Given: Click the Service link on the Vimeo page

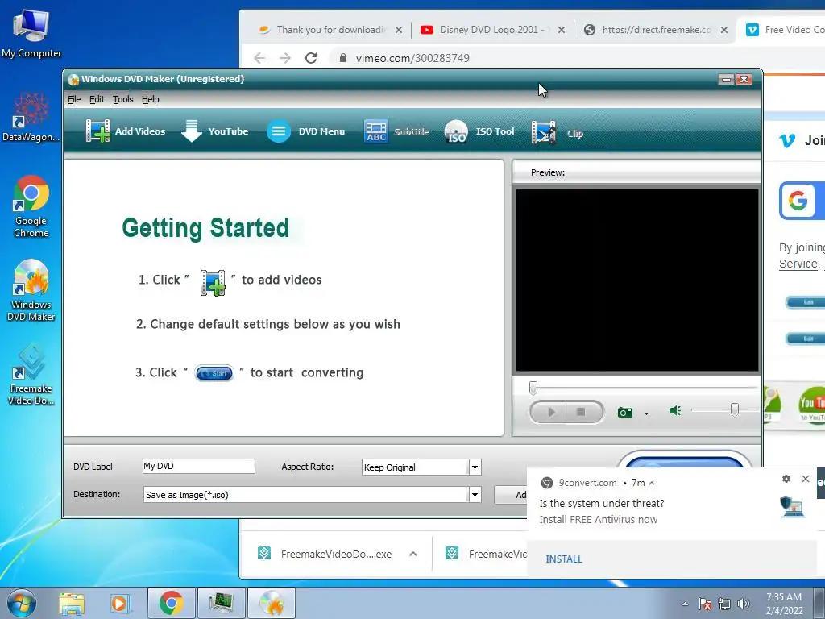Looking at the screenshot, I should [x=798, y=264].
